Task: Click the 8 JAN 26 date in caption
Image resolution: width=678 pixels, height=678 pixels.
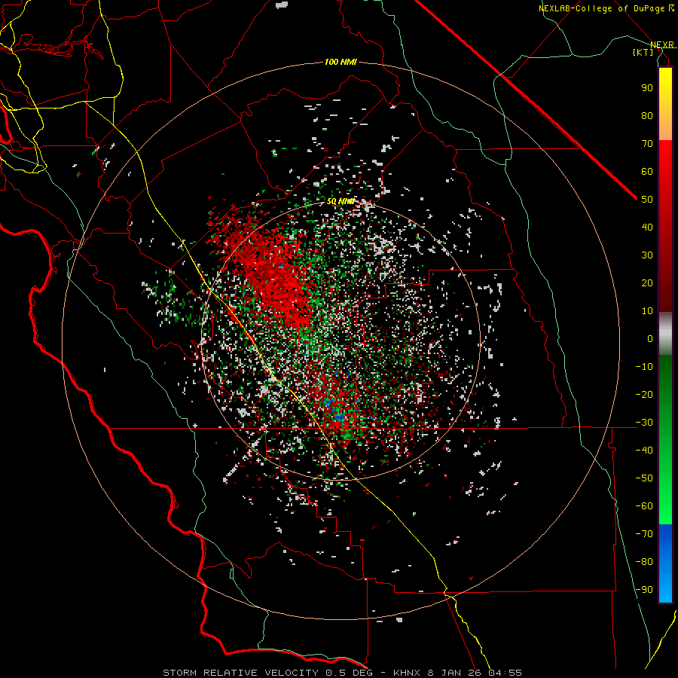Action: 454,673
